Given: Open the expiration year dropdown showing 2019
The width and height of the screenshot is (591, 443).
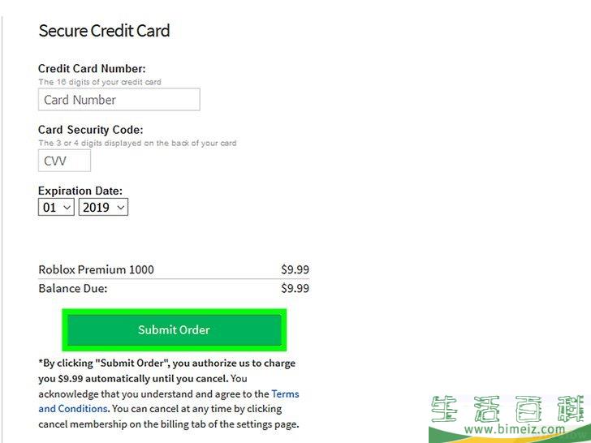Looking at the screenshot, I should coord(103,207).
